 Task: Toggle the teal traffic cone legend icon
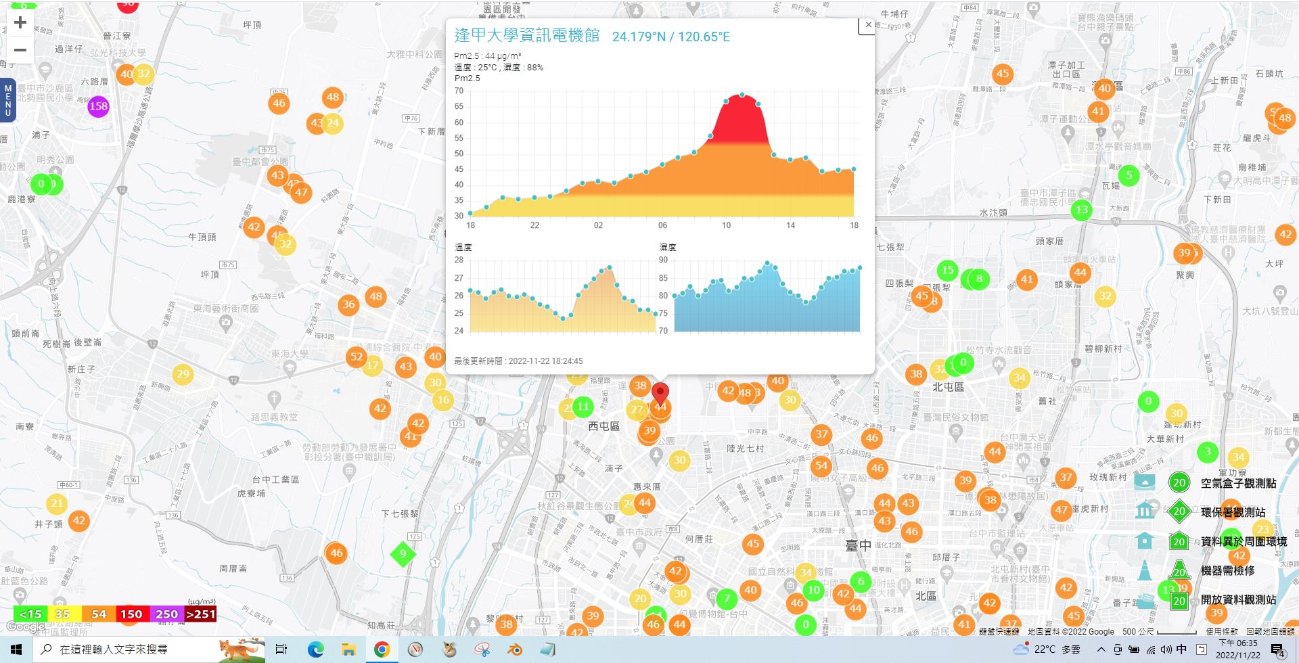pos(1145,570)
